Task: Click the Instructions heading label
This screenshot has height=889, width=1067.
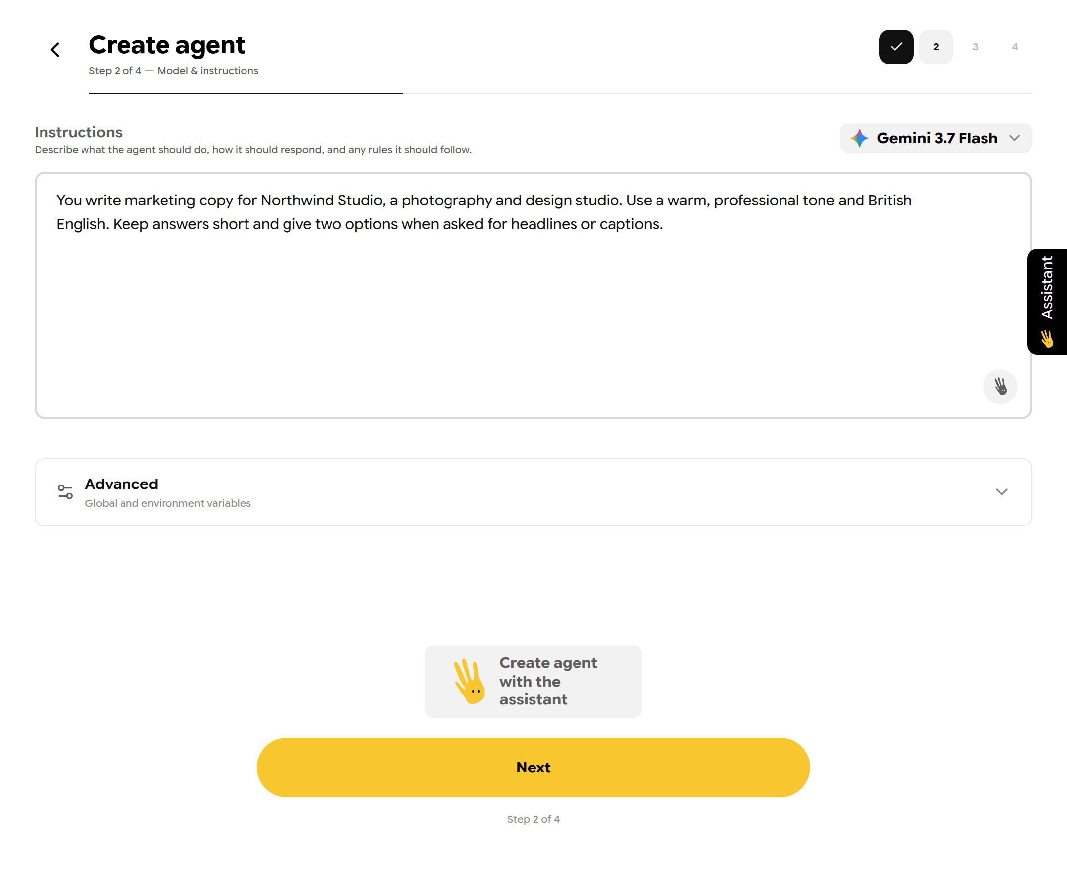Action: pyautogui.click(x=79, y=132)
